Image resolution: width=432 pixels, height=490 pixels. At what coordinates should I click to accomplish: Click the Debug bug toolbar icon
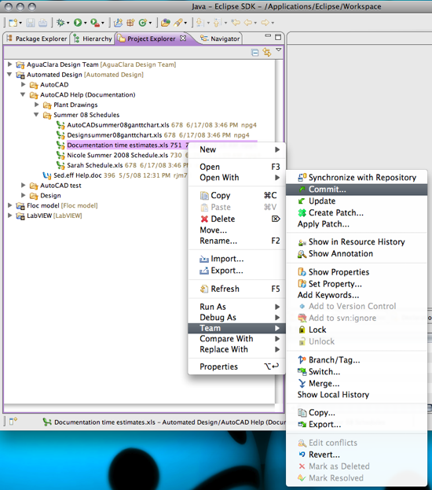[60, 23]
